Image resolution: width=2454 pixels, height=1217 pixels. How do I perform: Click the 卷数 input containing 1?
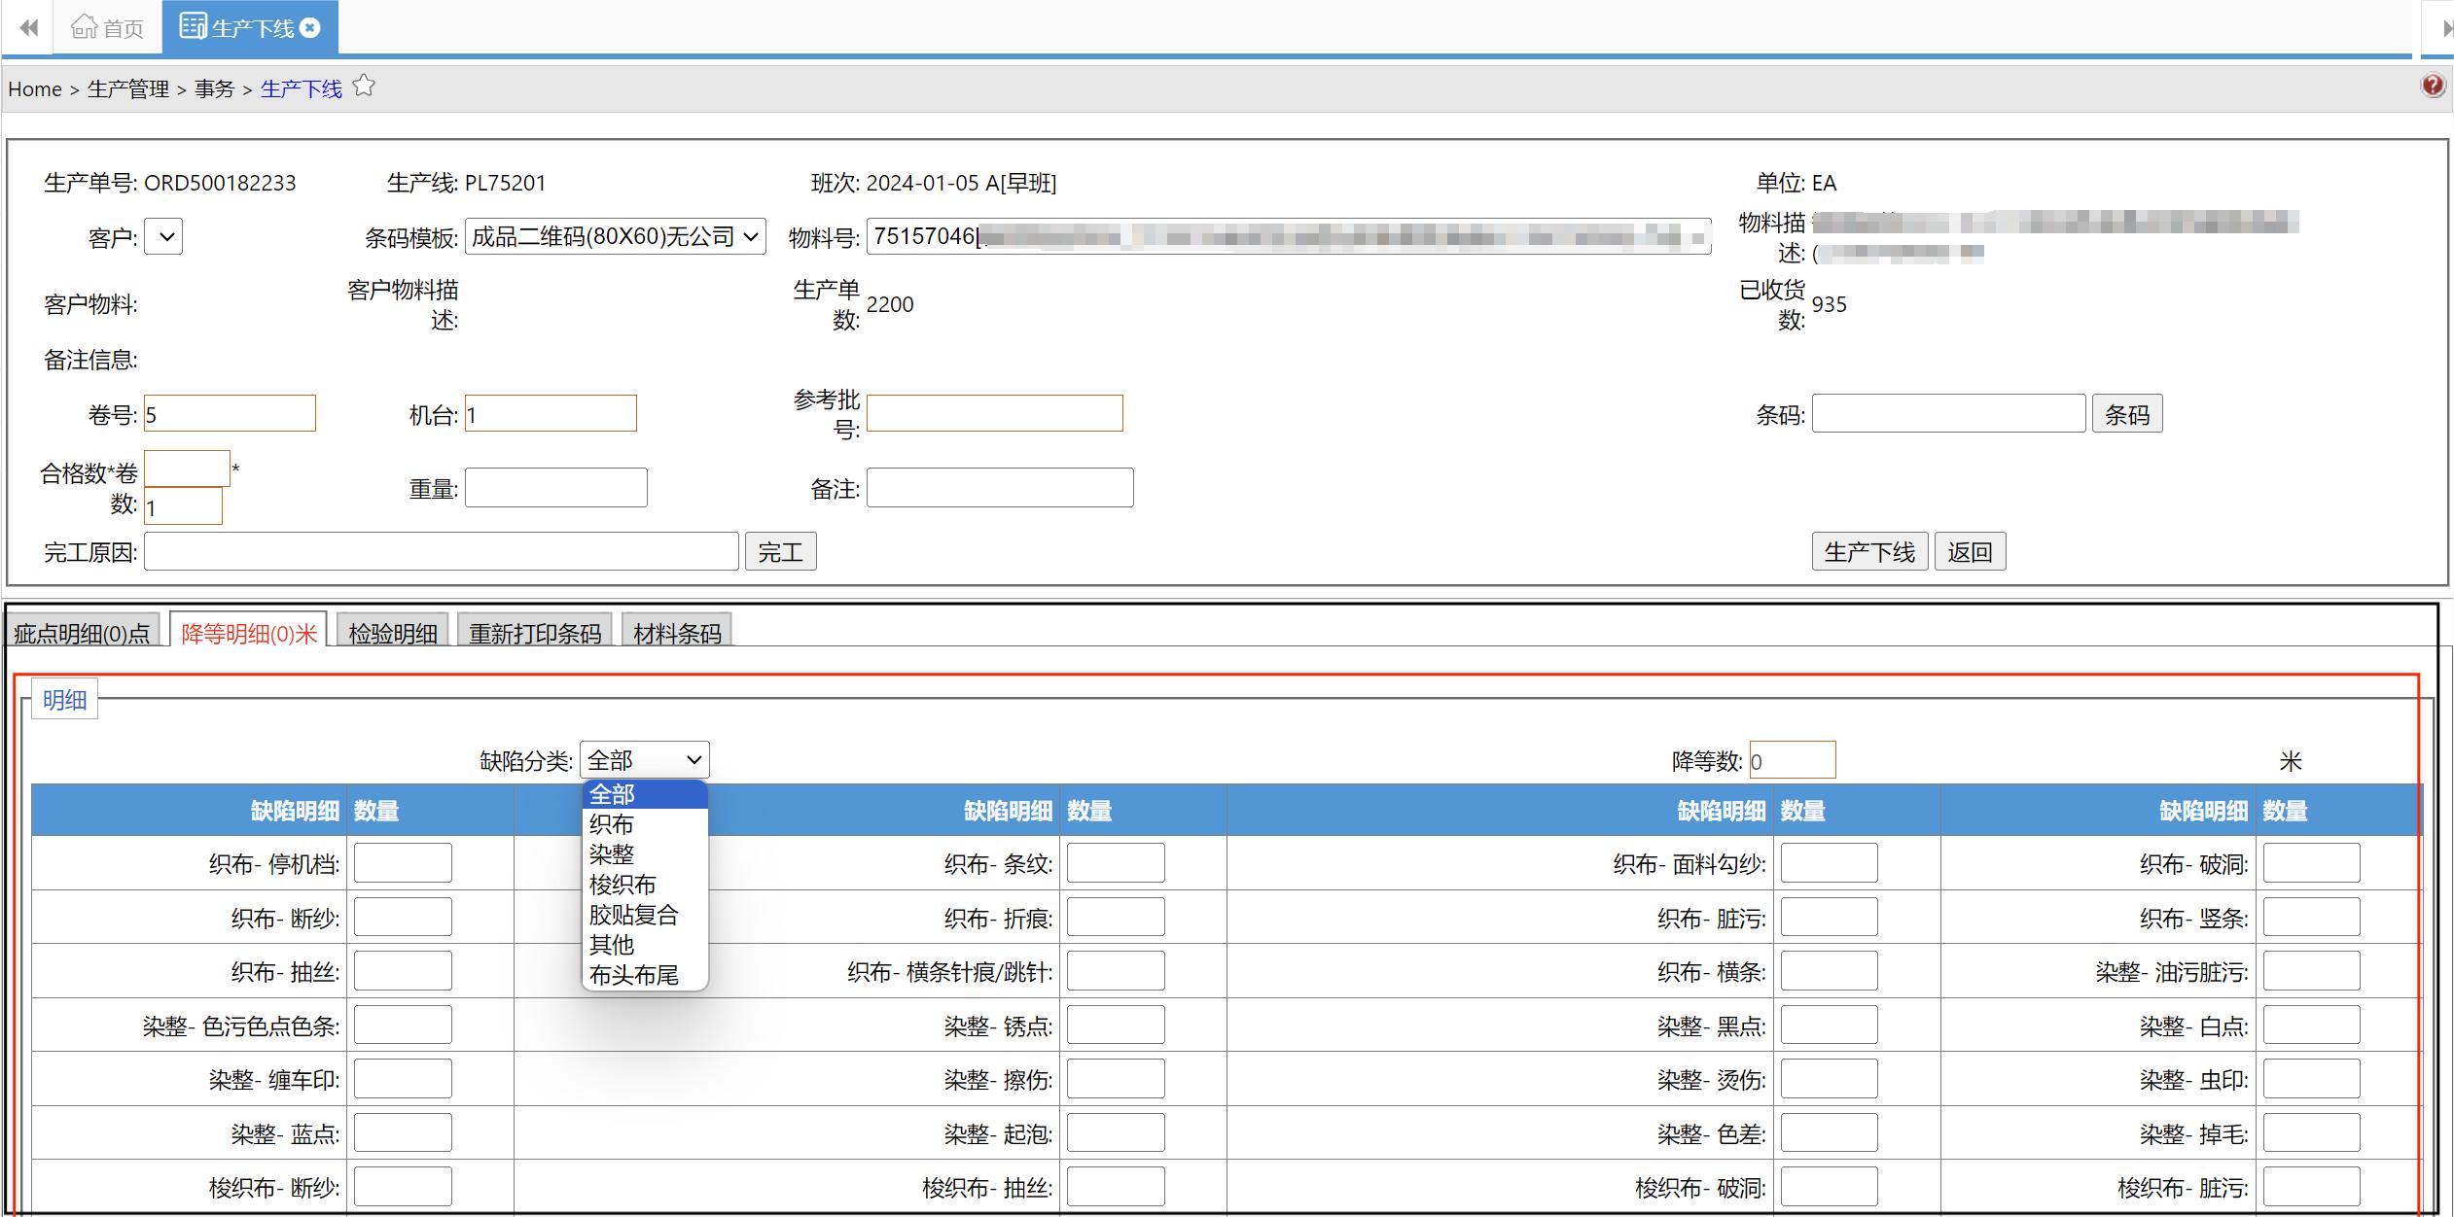pyautogui.click(x=183, y=506)
